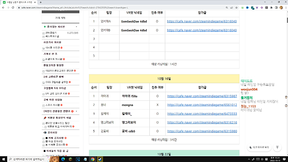Toggle the 다크 모드로 보기 button
The image size is (288, 162).
point(258,147)
